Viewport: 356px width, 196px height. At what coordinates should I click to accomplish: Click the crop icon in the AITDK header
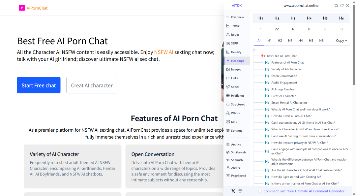336,6
